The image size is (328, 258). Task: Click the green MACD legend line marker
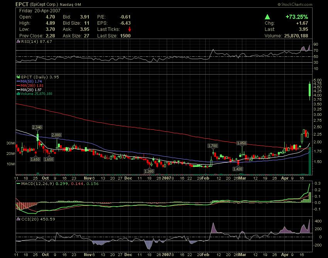pyautogui.click(x=19, y=184)
